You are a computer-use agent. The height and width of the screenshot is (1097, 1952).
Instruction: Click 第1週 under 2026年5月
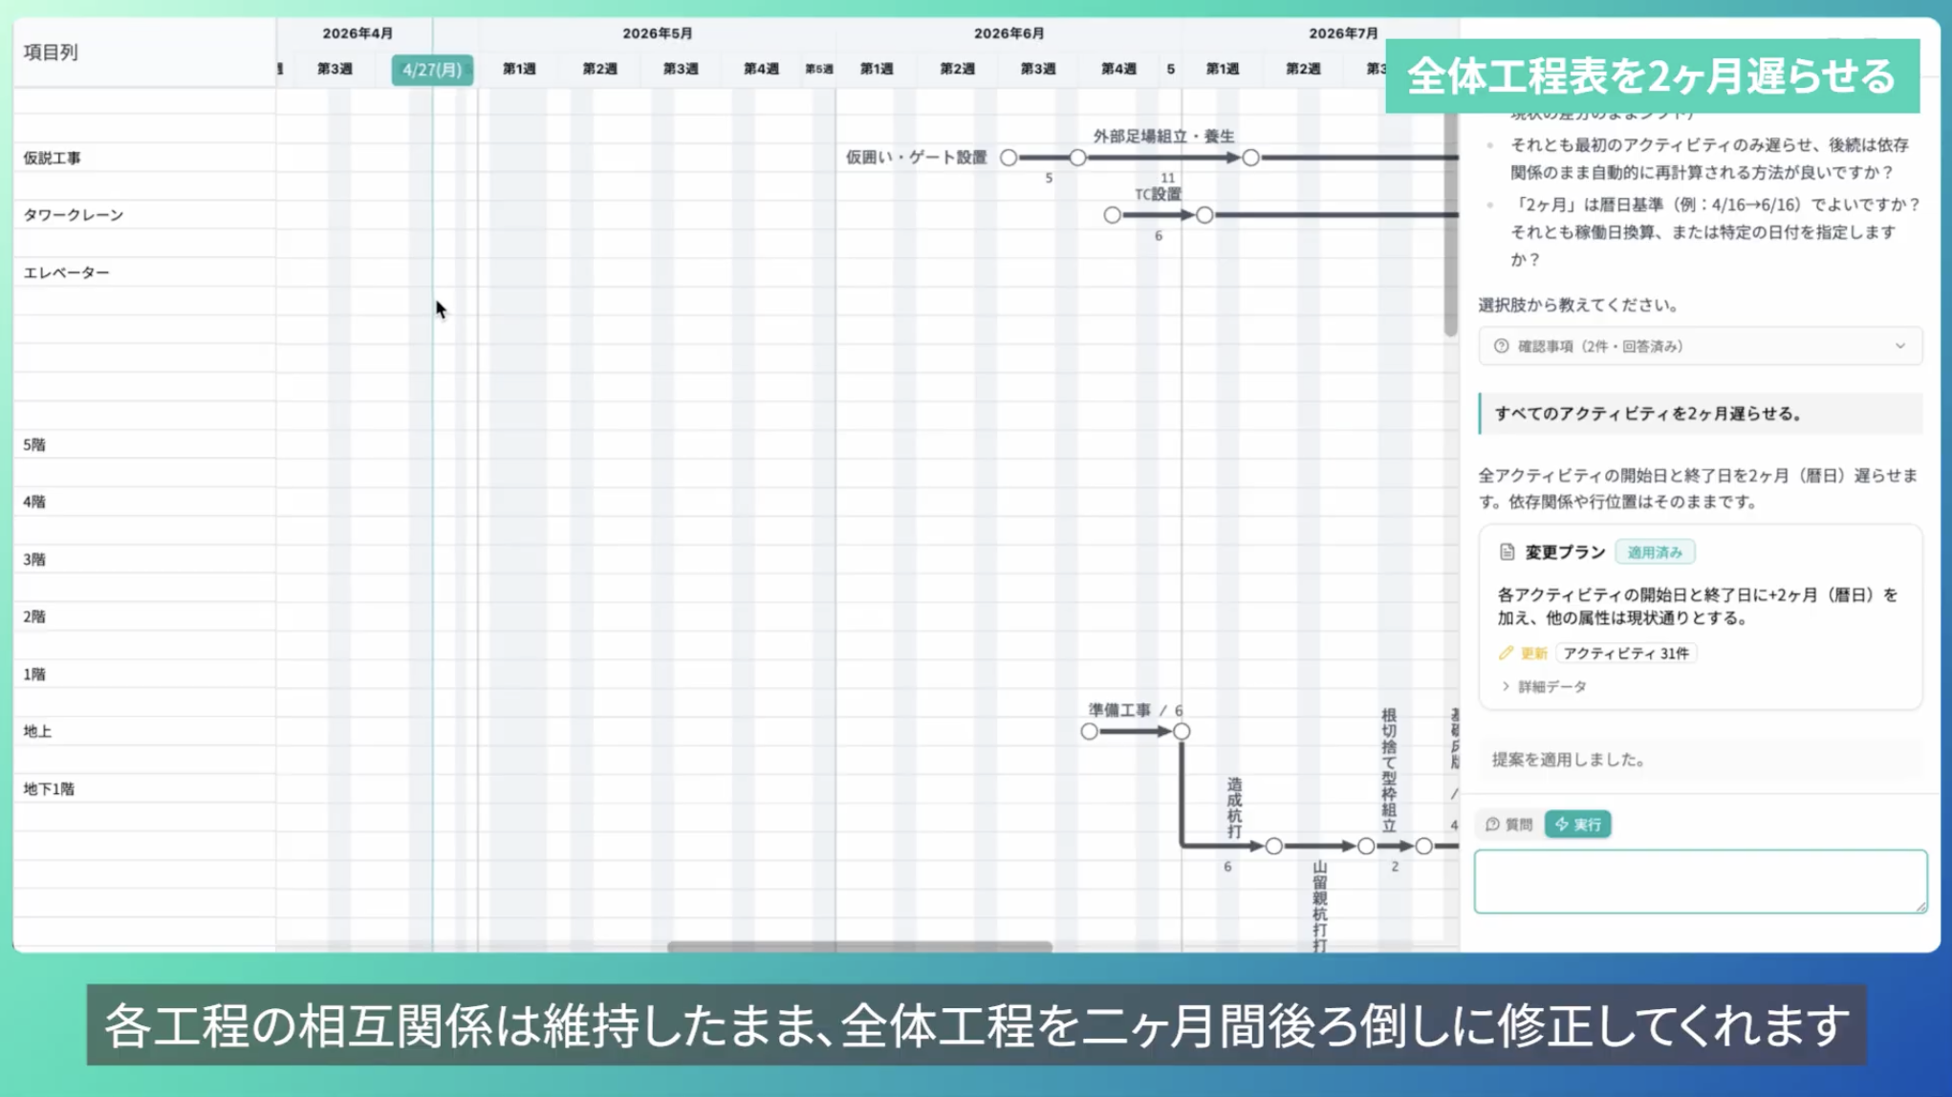pos(519,69)
